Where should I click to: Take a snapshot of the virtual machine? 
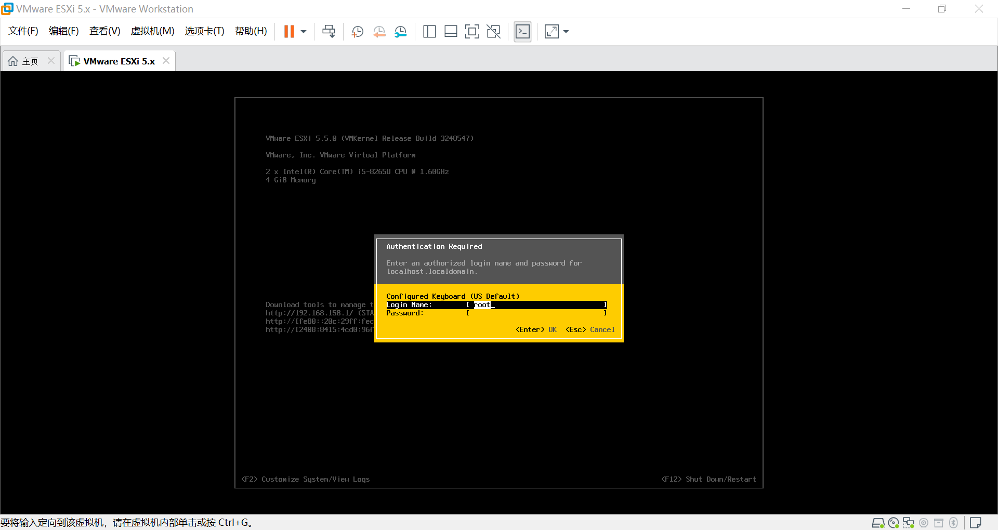pos(357,31)
